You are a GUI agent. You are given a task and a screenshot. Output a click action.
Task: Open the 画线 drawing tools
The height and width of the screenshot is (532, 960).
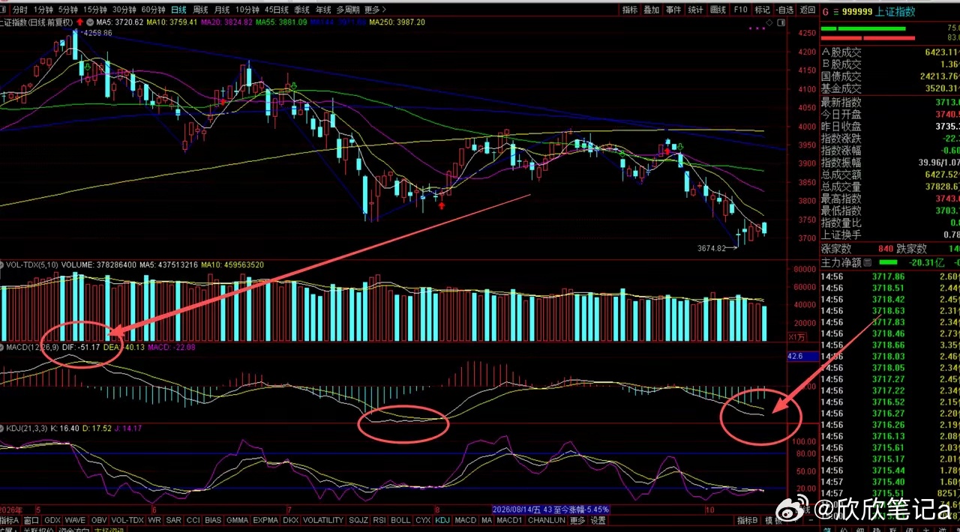click(718, 10)
